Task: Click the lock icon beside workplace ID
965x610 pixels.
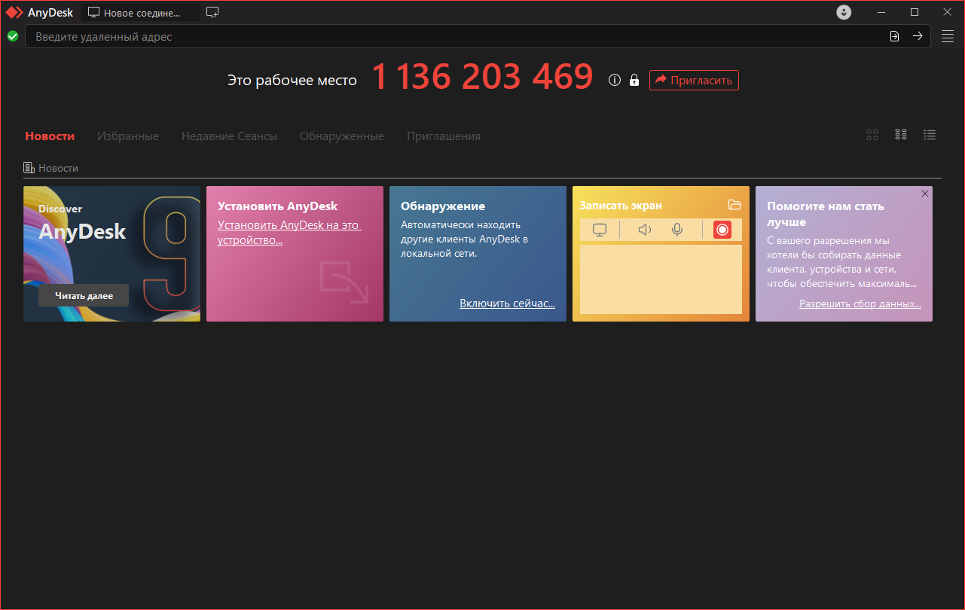Action: [634, 80]
